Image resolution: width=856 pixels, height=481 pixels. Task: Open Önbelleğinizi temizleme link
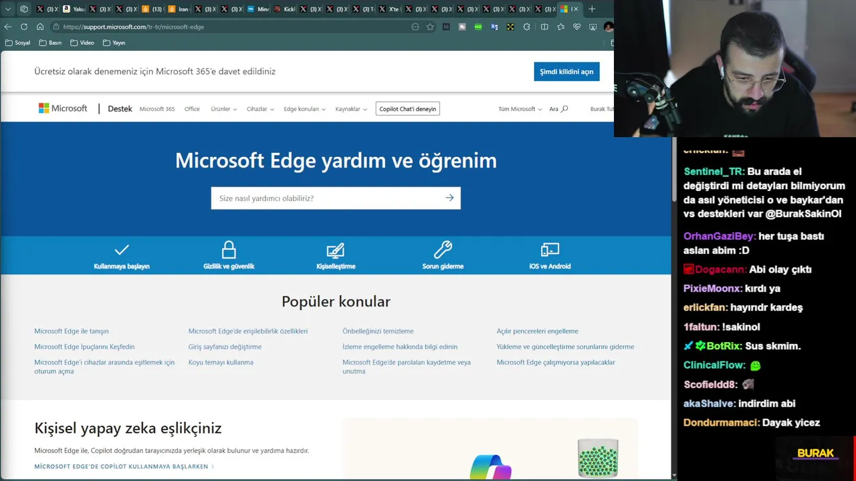tap(378, 331)
